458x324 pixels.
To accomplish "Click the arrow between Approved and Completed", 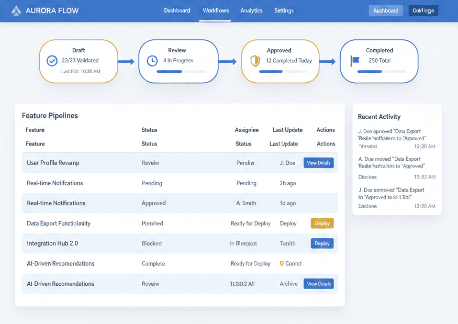I will [328, 61].
